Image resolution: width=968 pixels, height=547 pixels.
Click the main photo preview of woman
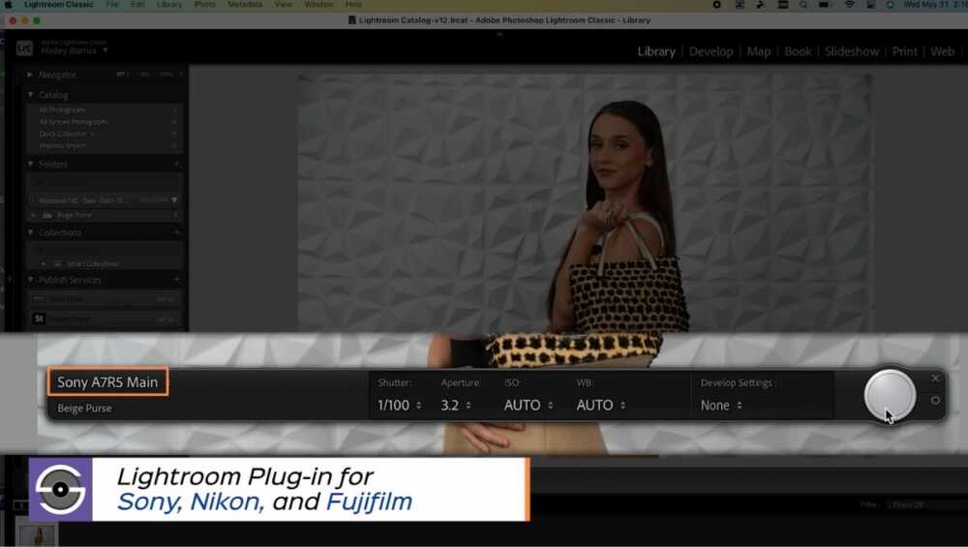585,202
